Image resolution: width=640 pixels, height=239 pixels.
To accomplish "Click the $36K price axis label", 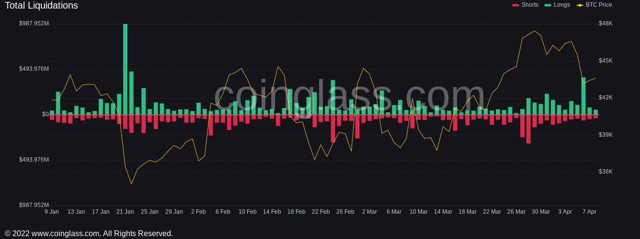I will (x=606, y=172).
